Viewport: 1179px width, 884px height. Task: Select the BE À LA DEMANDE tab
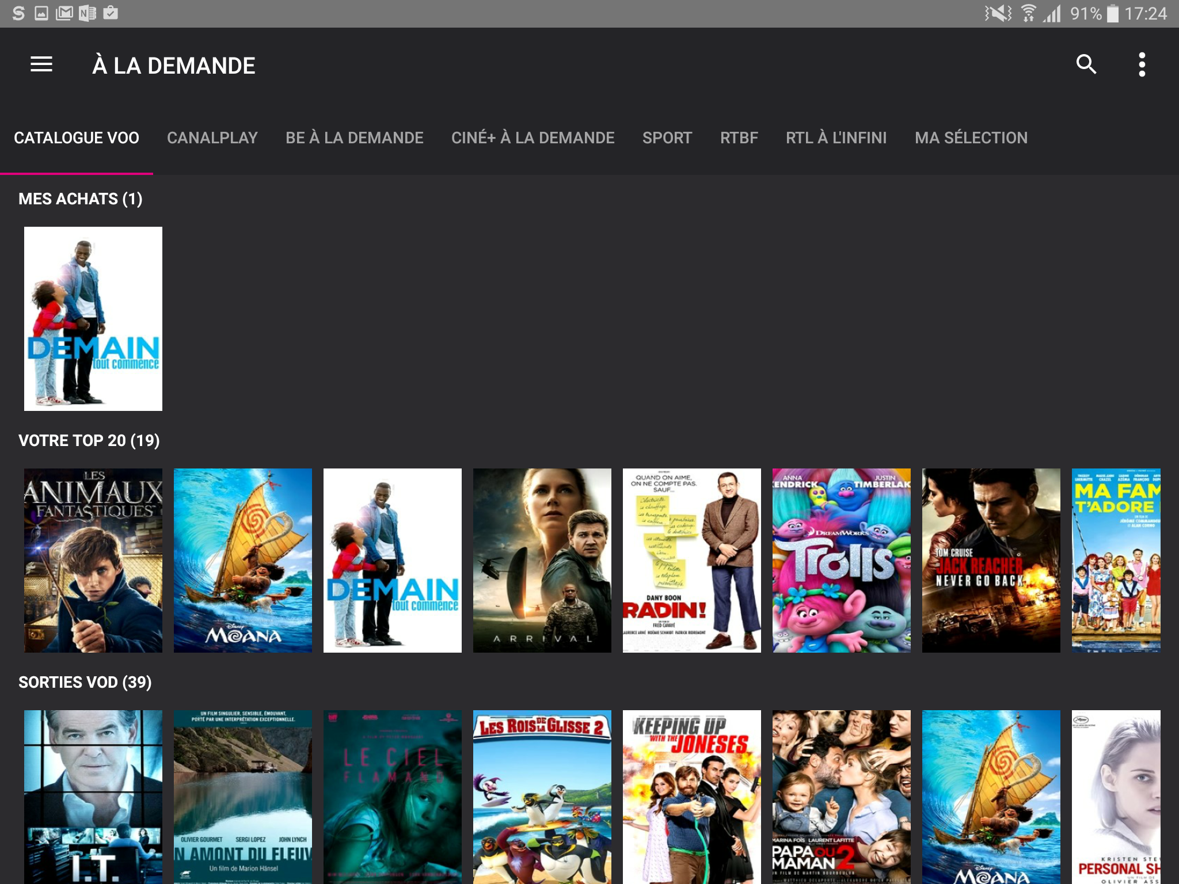tap(354, 138)
